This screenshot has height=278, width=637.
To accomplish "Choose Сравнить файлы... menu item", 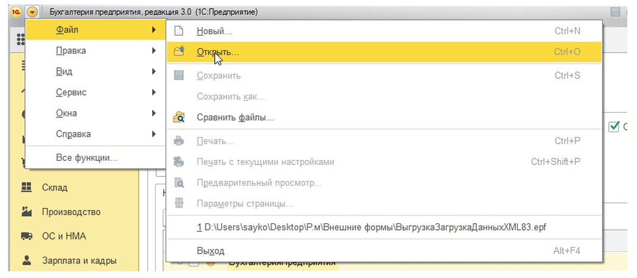I will click(x=384, y=118).
